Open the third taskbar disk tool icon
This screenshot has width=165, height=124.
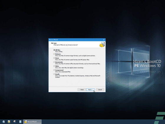point(15,122)
